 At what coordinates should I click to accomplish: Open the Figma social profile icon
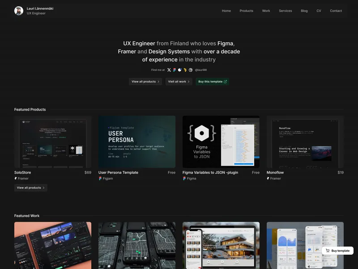click(x=175, y=70)
